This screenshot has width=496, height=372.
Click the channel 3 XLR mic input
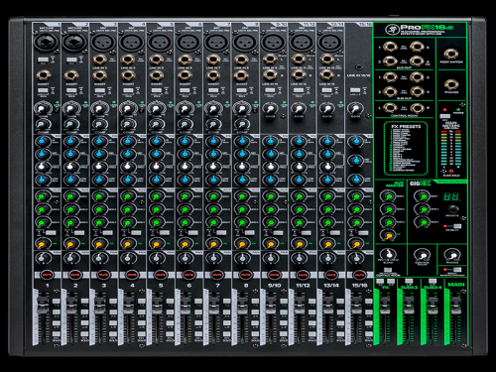click(103, 43)
